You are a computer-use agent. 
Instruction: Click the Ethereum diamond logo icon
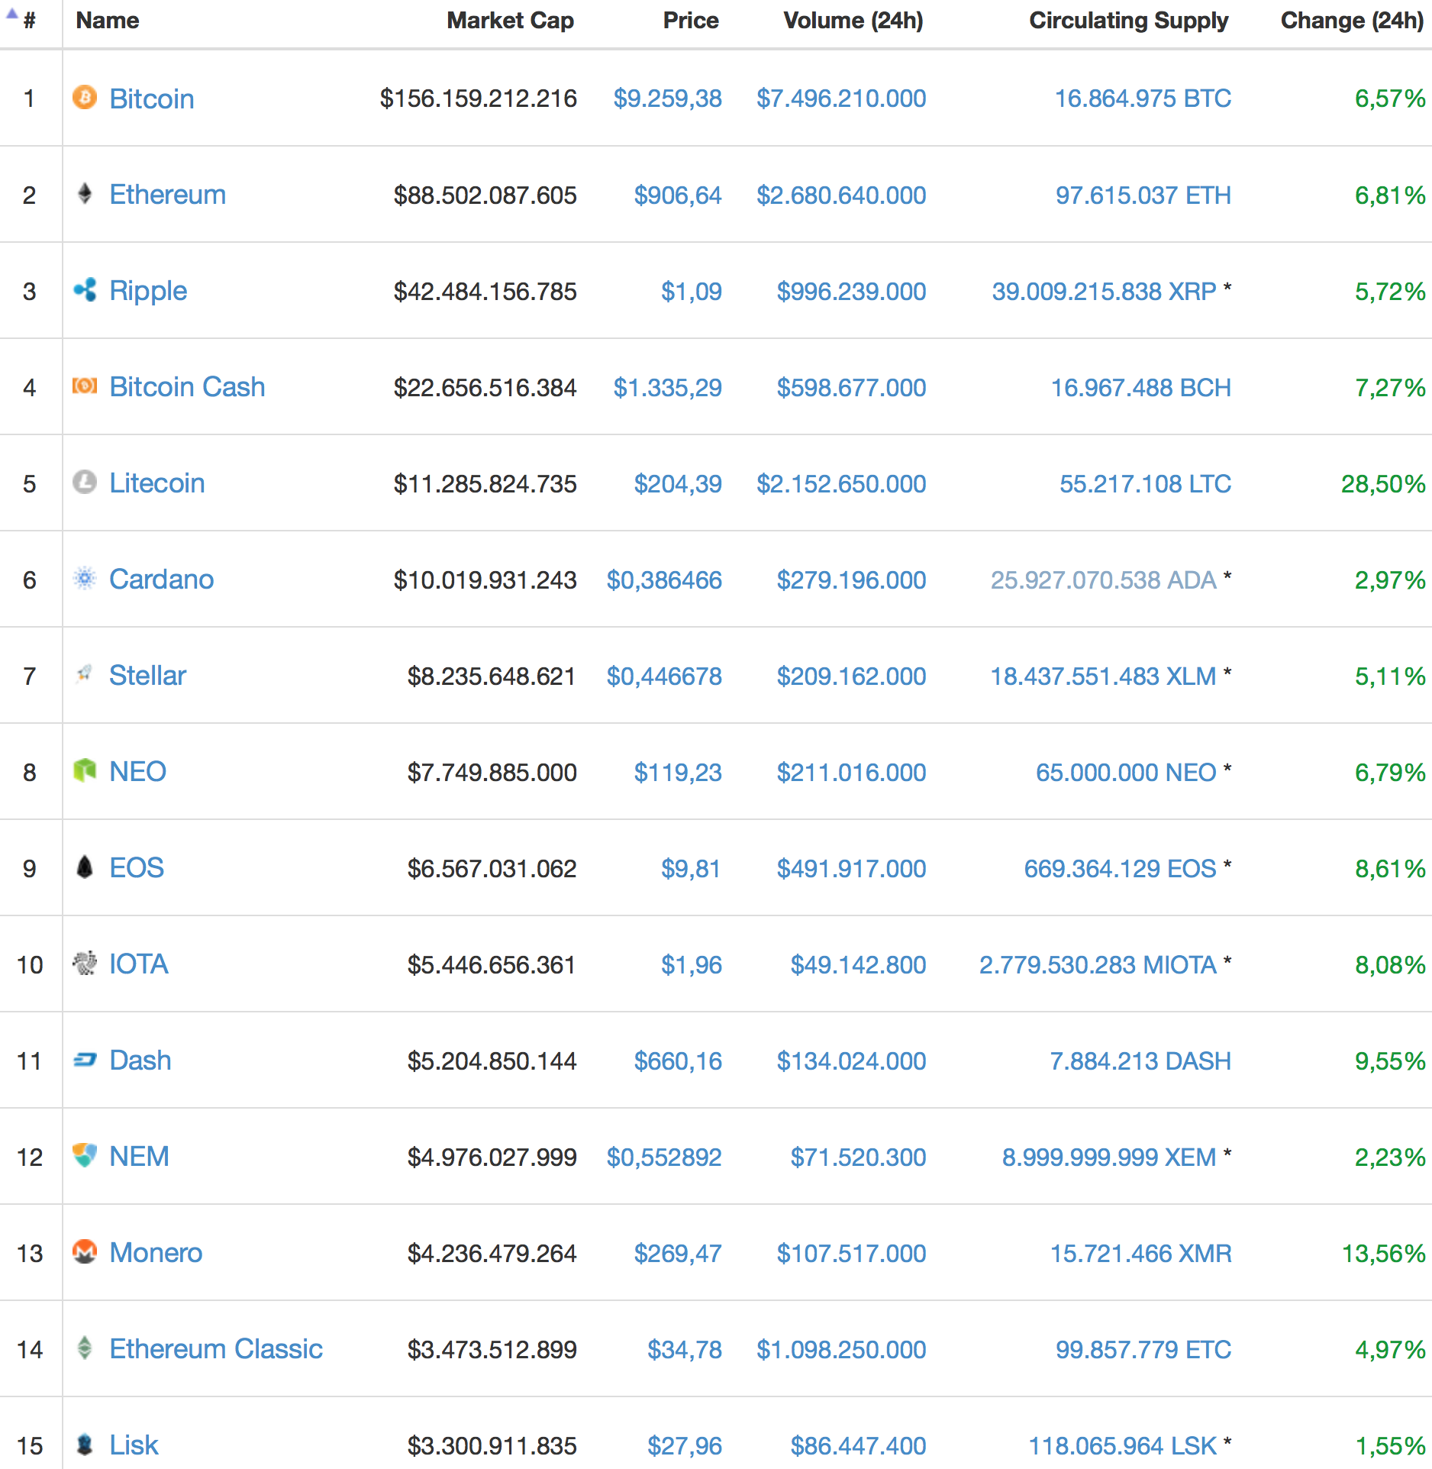click(x=85, y=194)
